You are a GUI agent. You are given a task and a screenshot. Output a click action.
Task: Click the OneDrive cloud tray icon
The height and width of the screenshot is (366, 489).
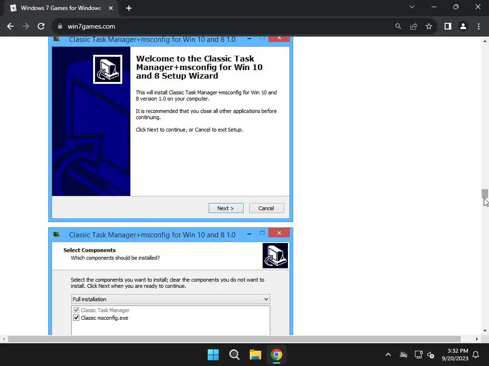[x=404, y=355]
